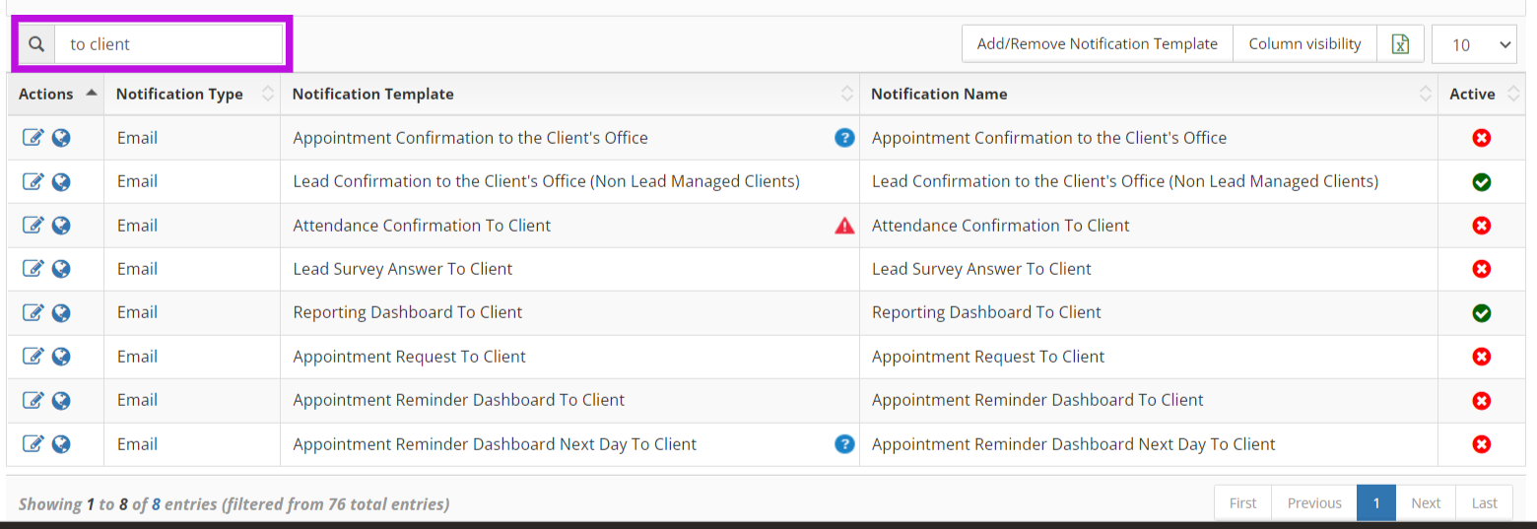
Task: Sort by the Notification Name column header
Action: pos(939,94)
